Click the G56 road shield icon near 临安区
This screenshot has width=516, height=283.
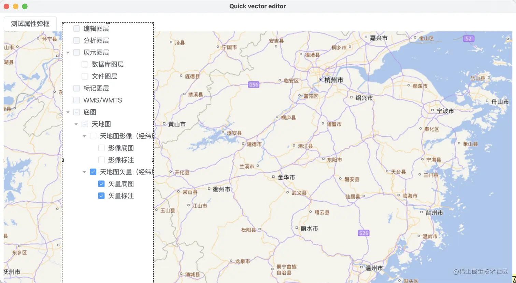click(253, 84)
